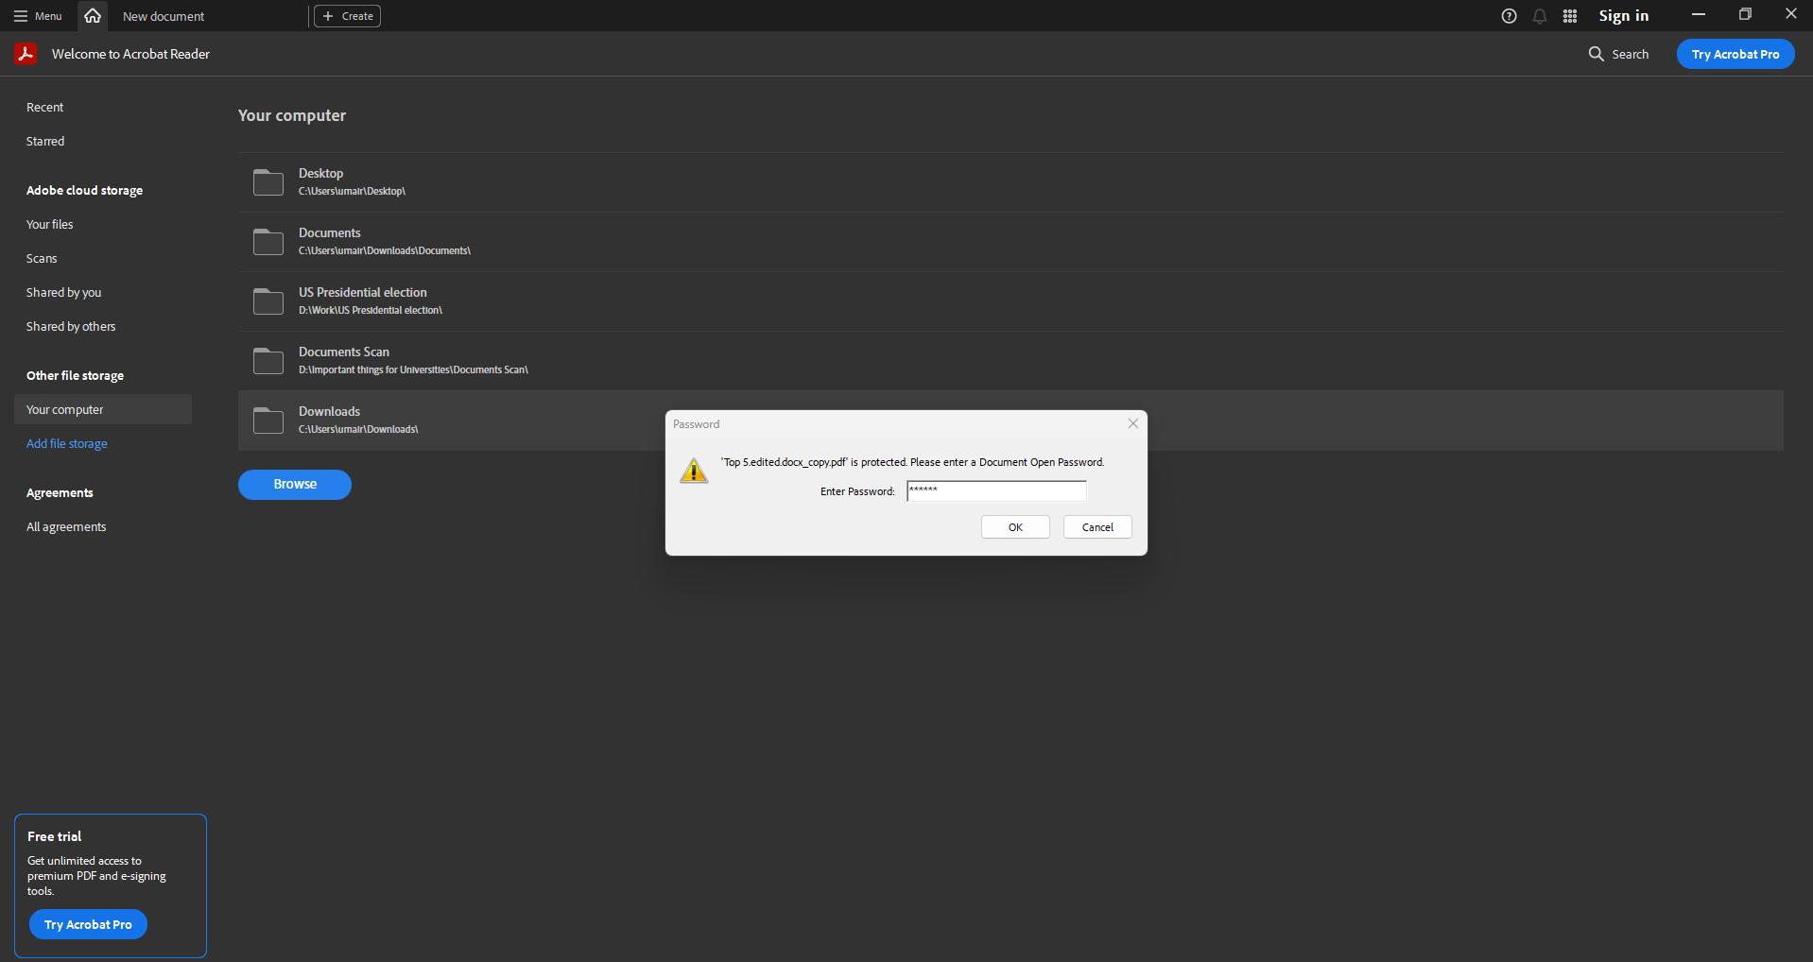Click the Create button with plus icon

click(x=347, y=16)
